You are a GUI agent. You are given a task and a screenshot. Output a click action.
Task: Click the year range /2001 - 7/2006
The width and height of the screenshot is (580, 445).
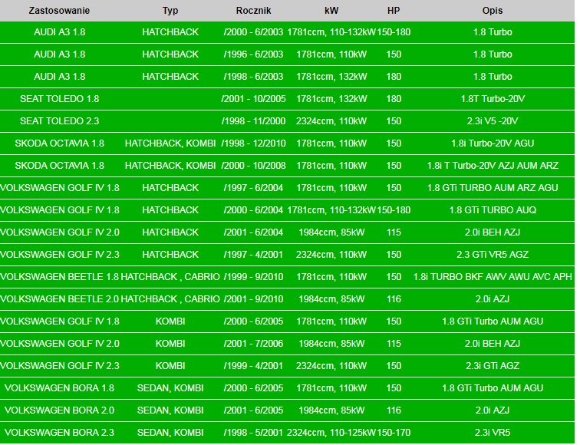[x=253, y=343]
